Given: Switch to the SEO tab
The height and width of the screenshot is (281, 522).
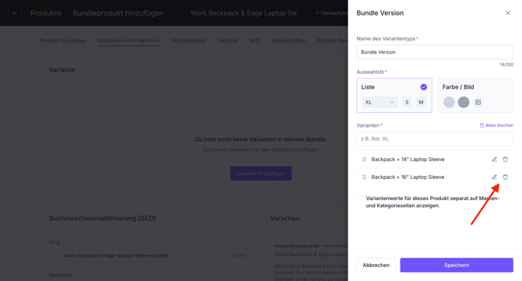Looking at the screenshot, I should click(x=254, y=40).
